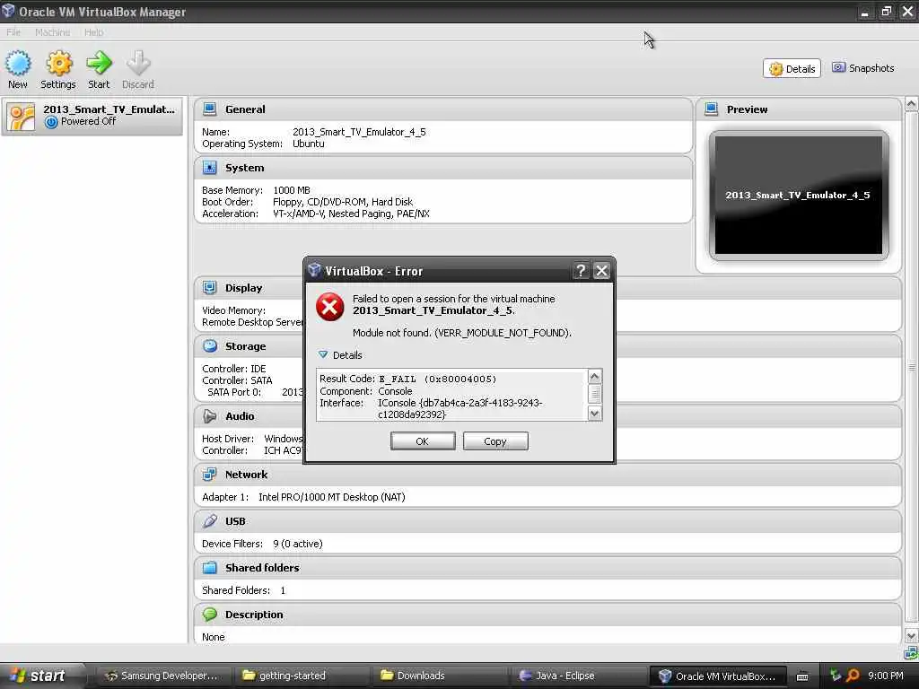Click the Description speech bubble icon
The width and height of the screenshot is (919, 689).
[x=209, y=614]
